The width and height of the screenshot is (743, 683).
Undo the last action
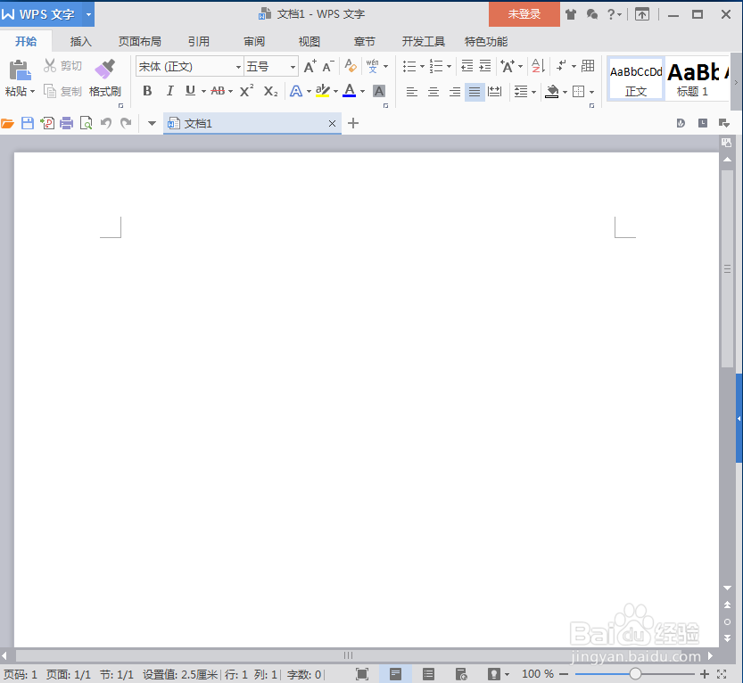[x=105, y=124]
